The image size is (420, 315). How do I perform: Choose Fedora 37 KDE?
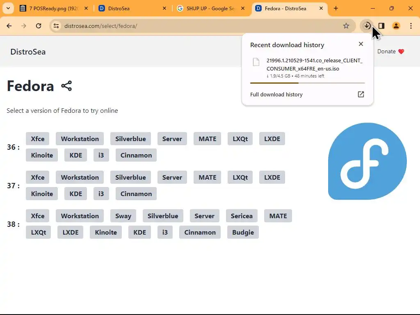(x=76, y=194)
